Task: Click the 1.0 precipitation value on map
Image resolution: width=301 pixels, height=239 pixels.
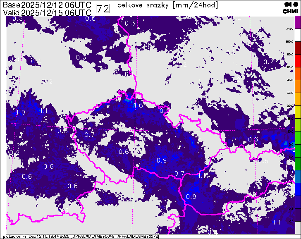Action: (x=20, y=112)
